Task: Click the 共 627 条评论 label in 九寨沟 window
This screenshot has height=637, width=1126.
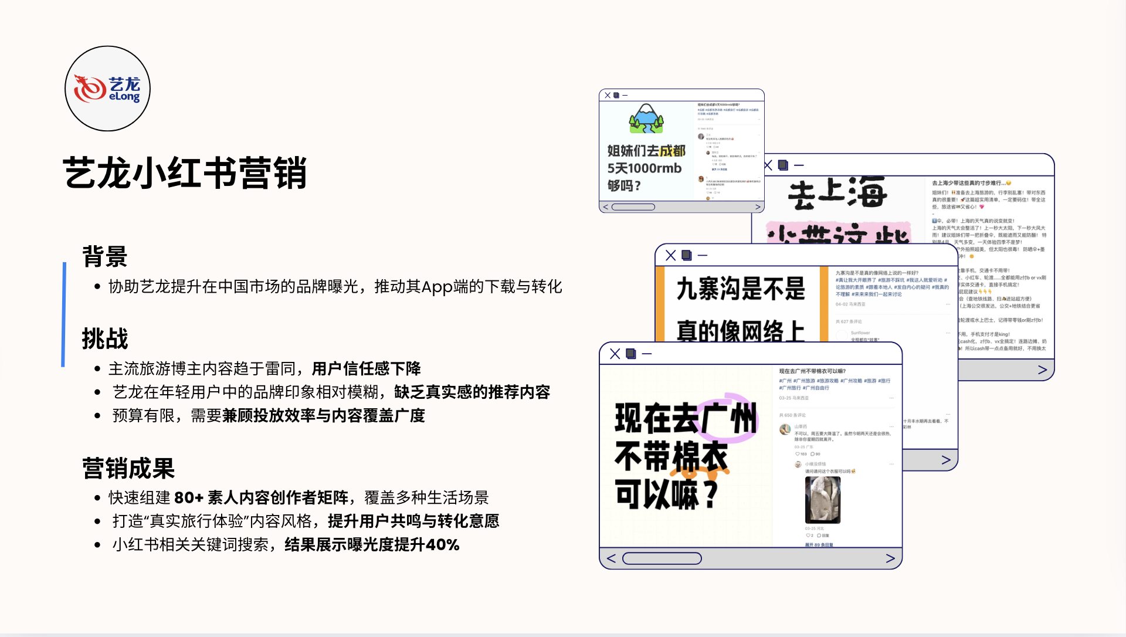Action: [x=849, y=321]
